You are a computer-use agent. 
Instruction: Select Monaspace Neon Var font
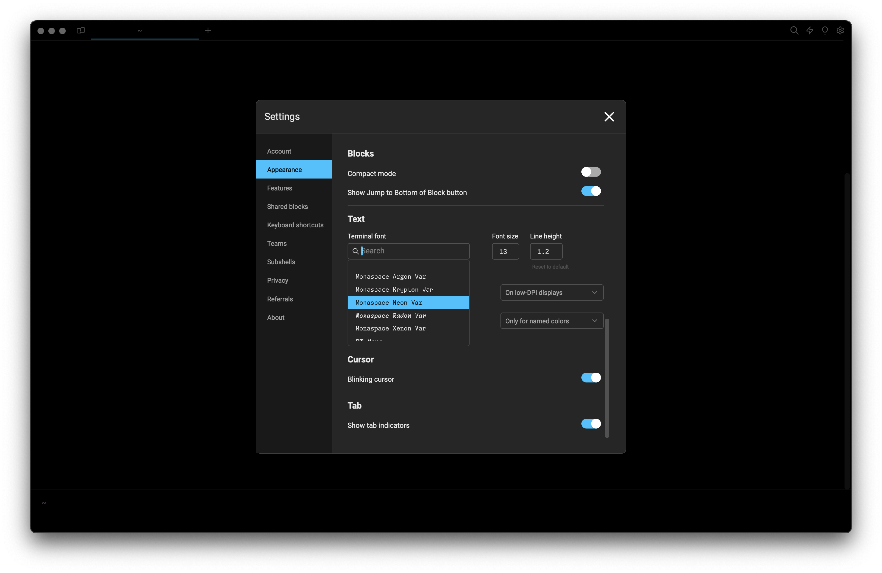[x=408, y=303]
